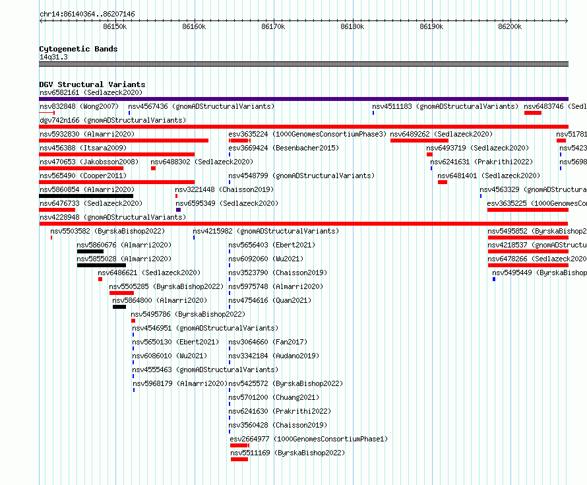Open nsv4215982 gnomAD variant

coord(266,231)
